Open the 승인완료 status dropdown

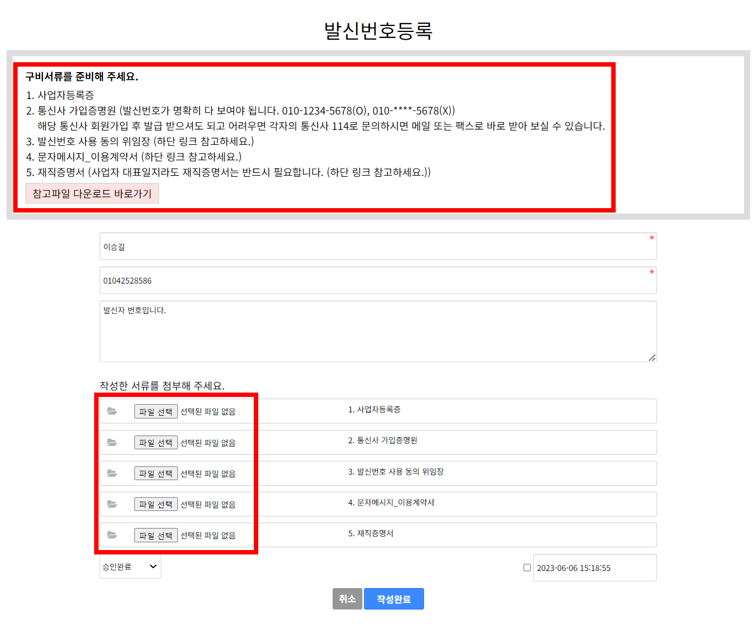(131, 567)
